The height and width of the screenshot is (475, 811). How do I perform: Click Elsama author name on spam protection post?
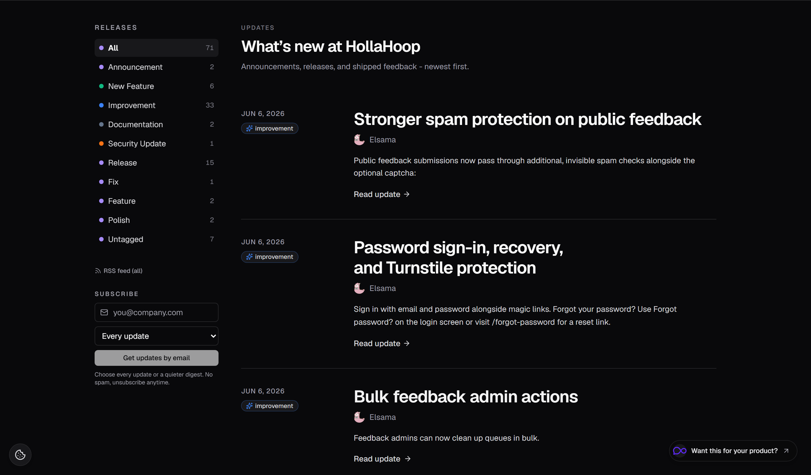point(382,140)
